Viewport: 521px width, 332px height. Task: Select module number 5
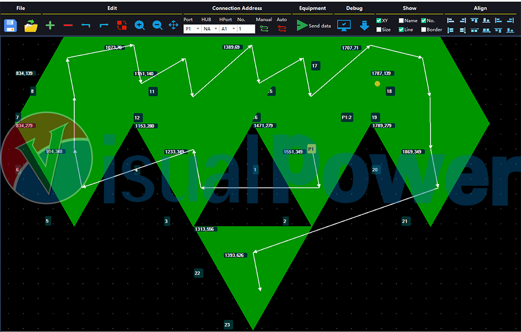[47, 220]
